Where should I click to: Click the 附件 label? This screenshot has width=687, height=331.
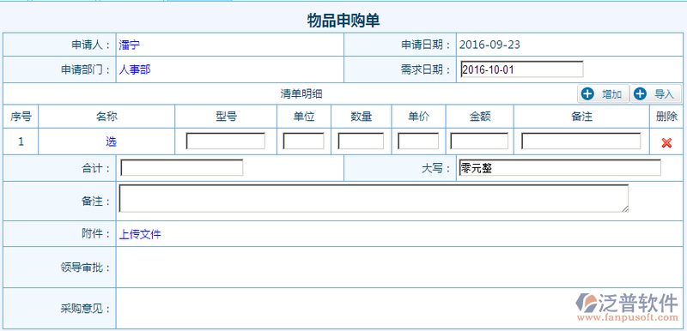(96, 234)
